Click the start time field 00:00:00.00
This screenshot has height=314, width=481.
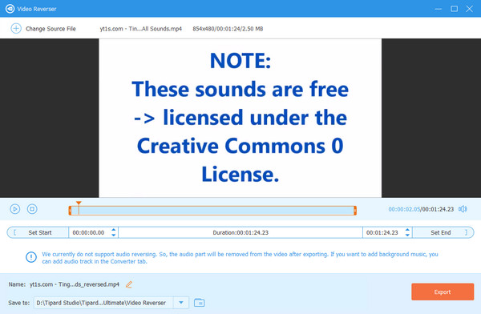[x=88, y=232]
